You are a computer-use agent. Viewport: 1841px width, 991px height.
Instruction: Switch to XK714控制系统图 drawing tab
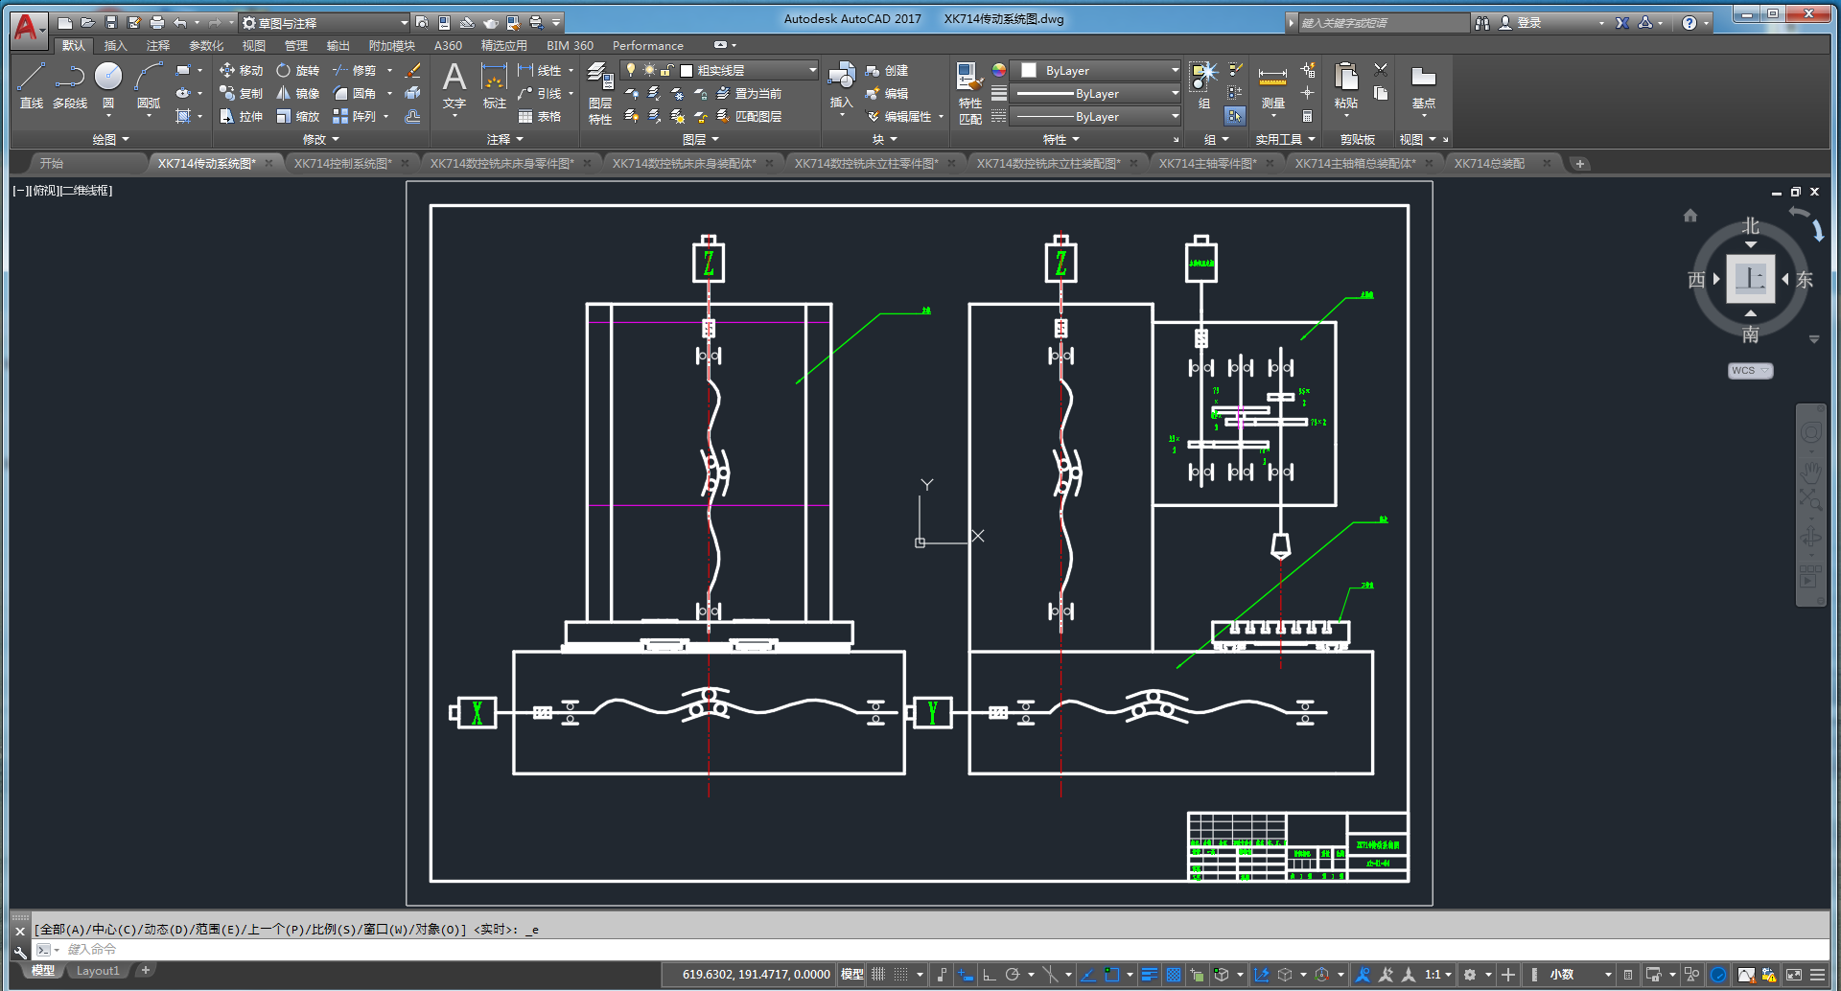342,164
